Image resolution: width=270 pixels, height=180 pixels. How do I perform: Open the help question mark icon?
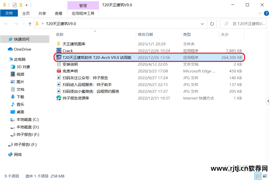coord(266,13)
